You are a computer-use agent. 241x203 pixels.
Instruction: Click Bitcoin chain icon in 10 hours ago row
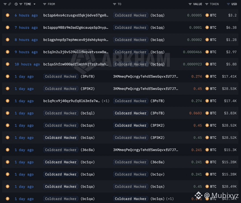tap(8, 64)
